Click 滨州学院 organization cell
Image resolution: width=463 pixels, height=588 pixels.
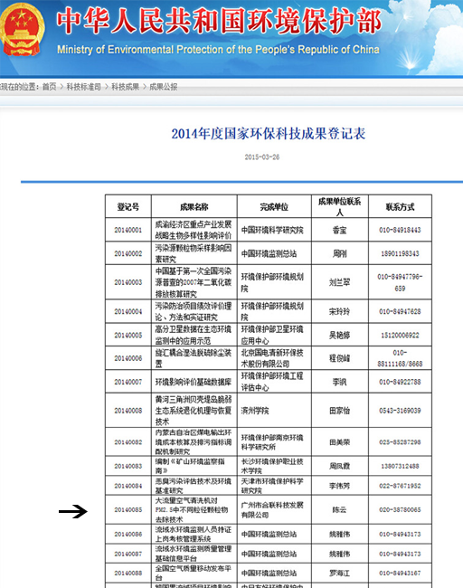(x=274, y=411)
